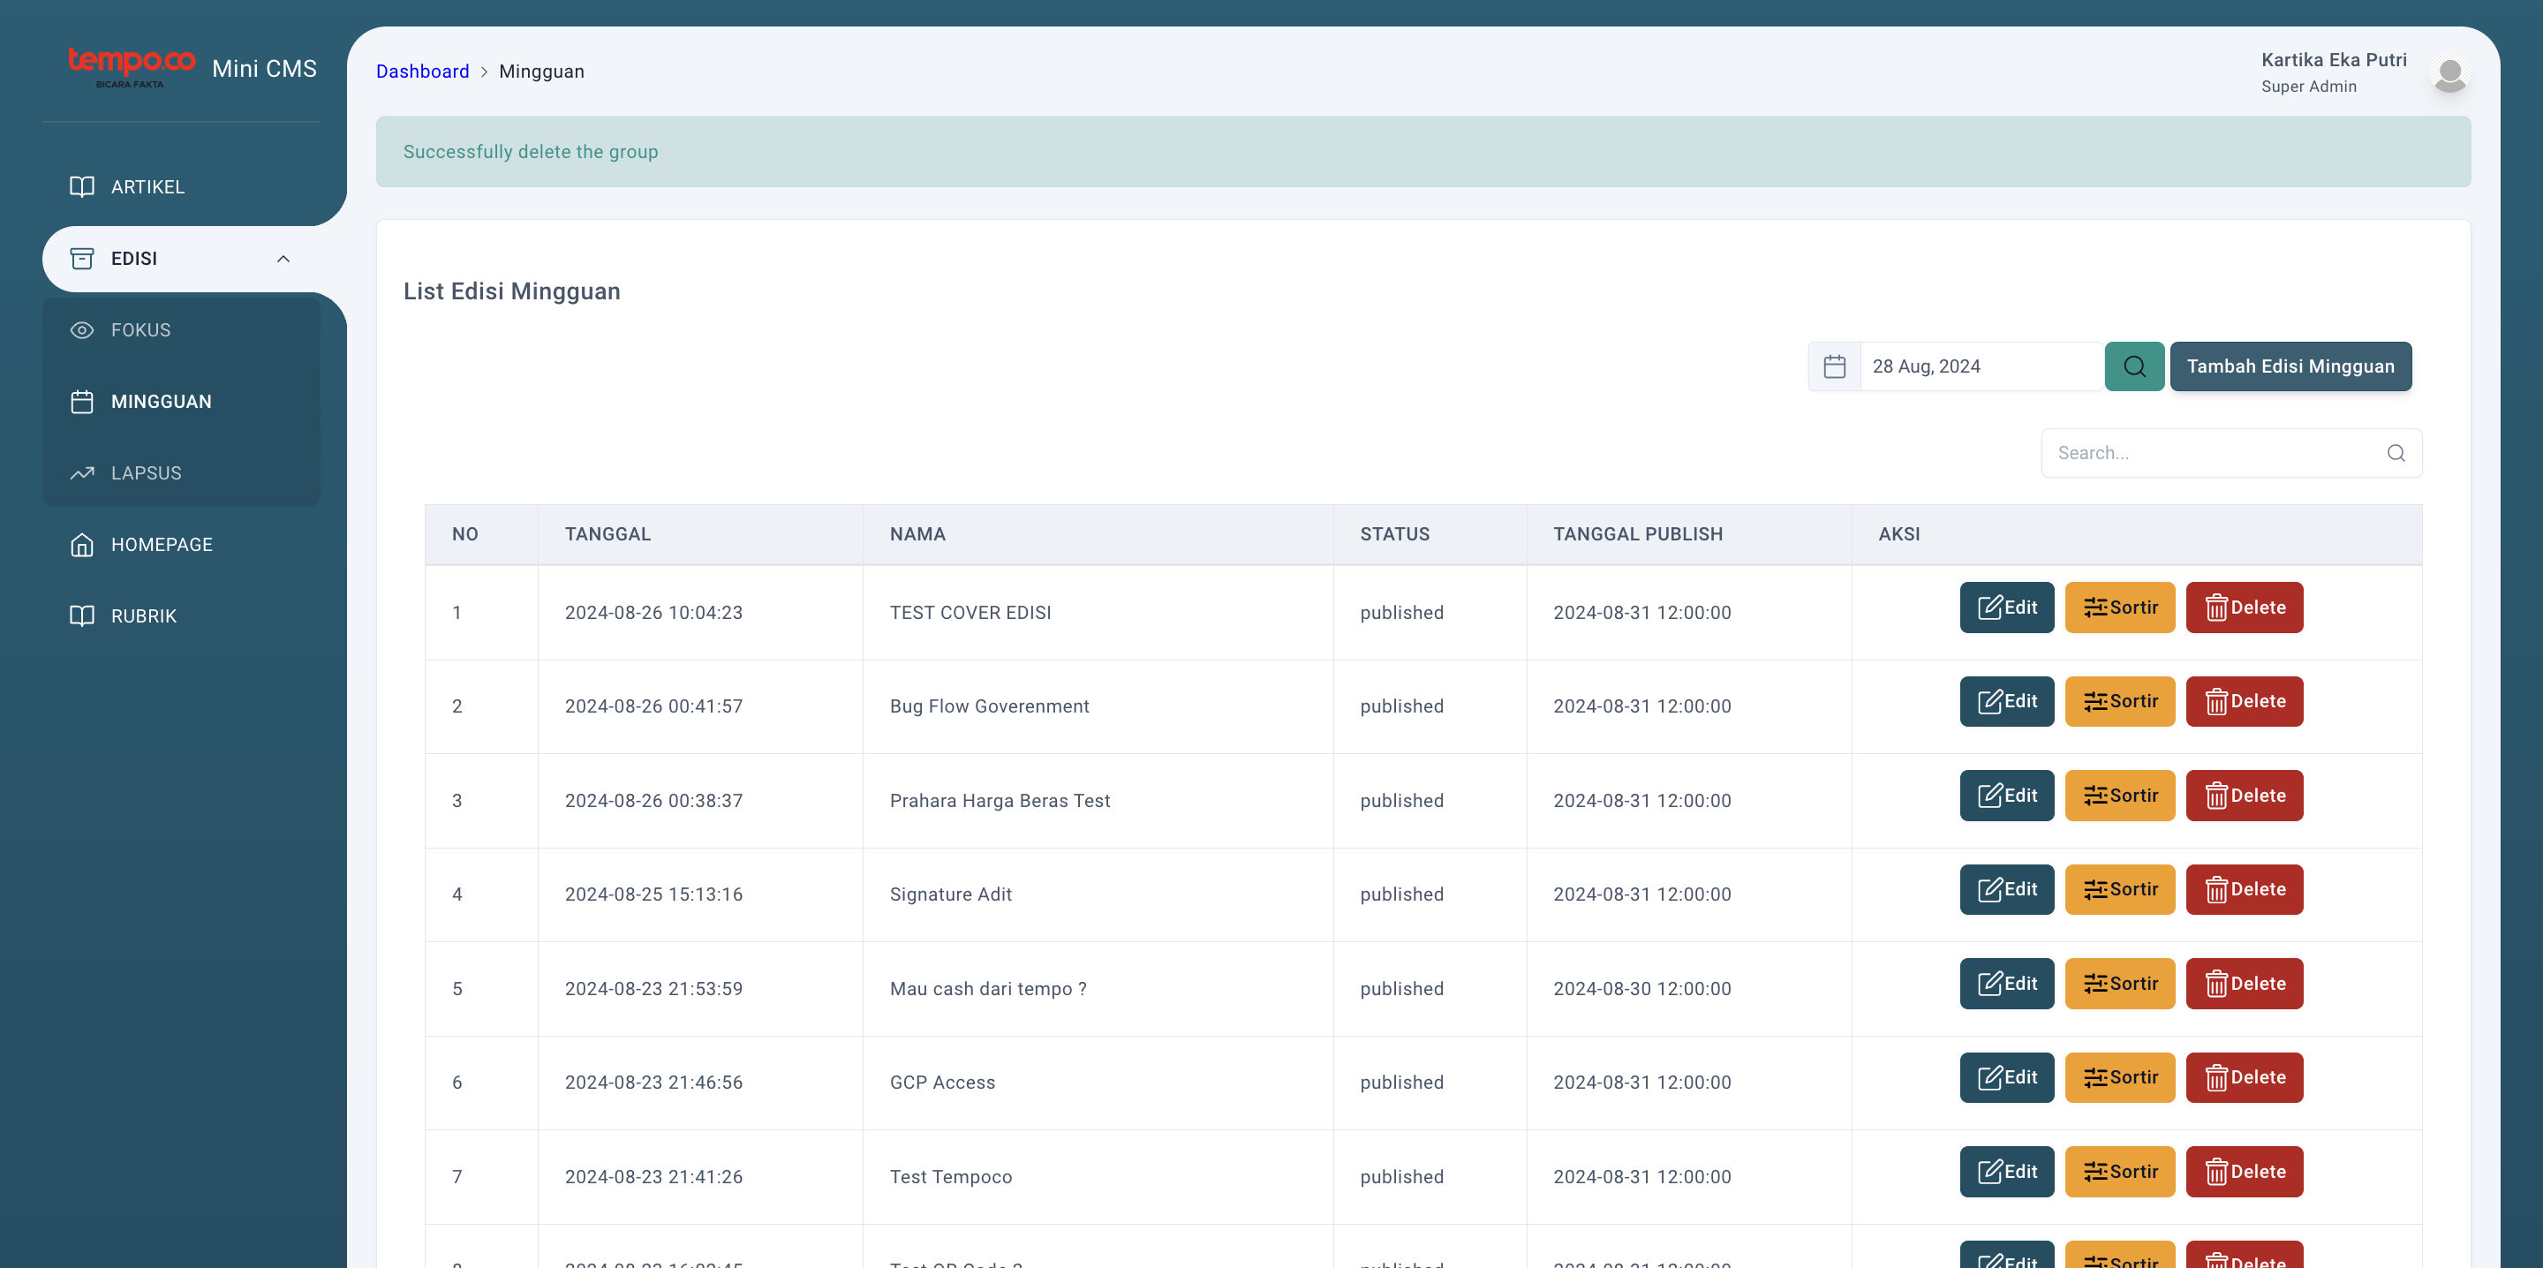Sortir the Signature Adit row

click(2119, 890)
